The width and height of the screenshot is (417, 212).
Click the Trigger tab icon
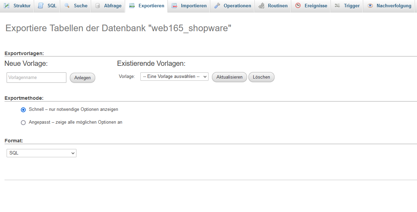pos(337,6)
